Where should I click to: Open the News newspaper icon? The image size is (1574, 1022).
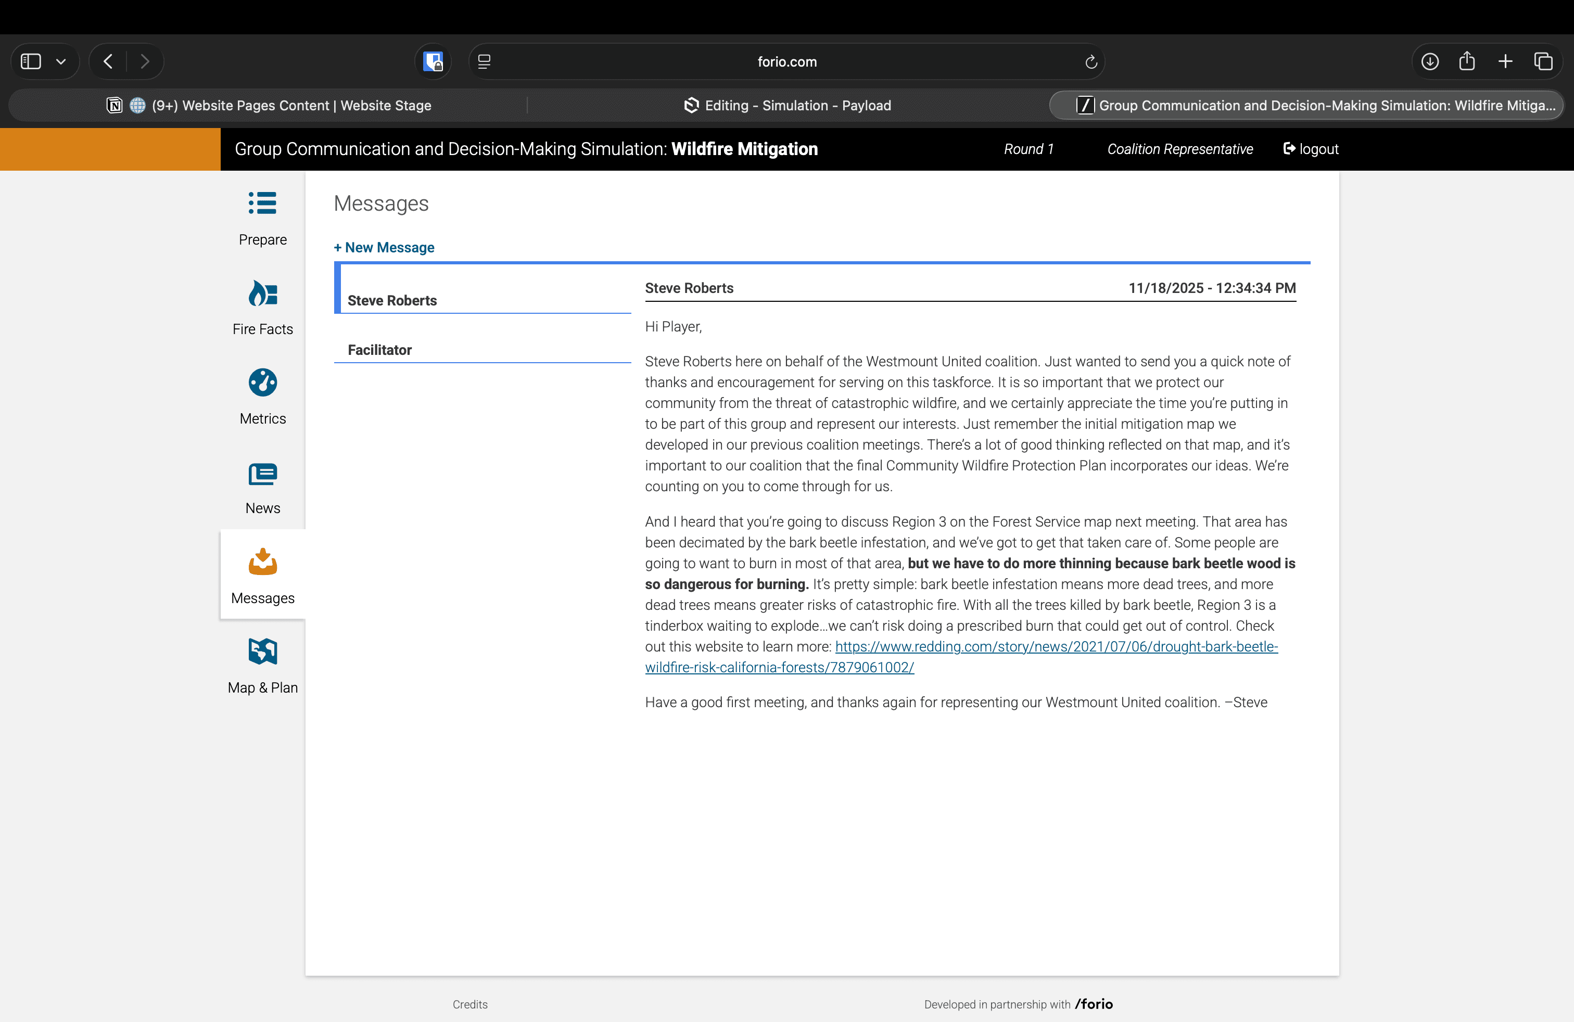pyautogui.click(x=262, y=474)
